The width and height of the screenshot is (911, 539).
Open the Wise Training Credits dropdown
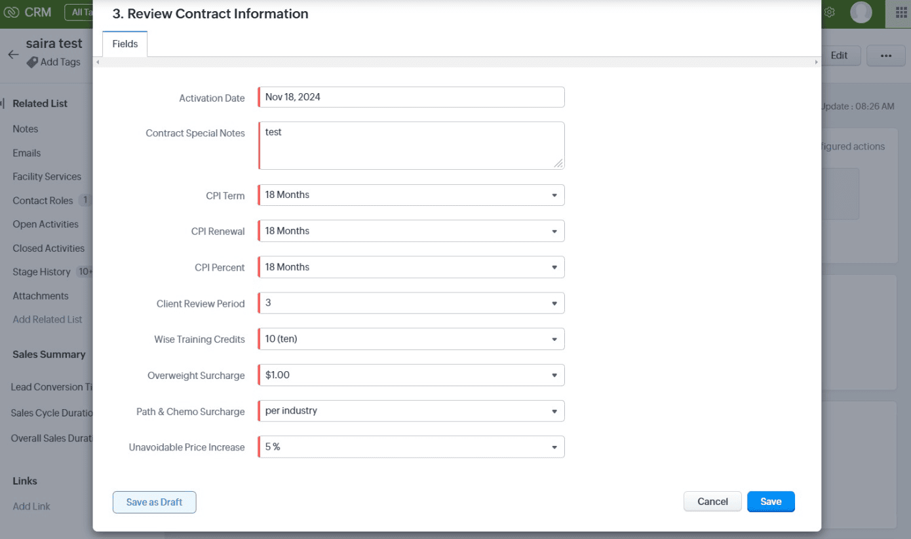click(x=554, y=340)
